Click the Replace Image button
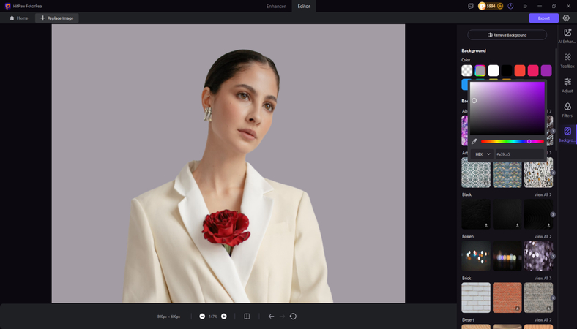Image resolution: width=577 pixels, height=329 pixels. click(x=56, y=18)
